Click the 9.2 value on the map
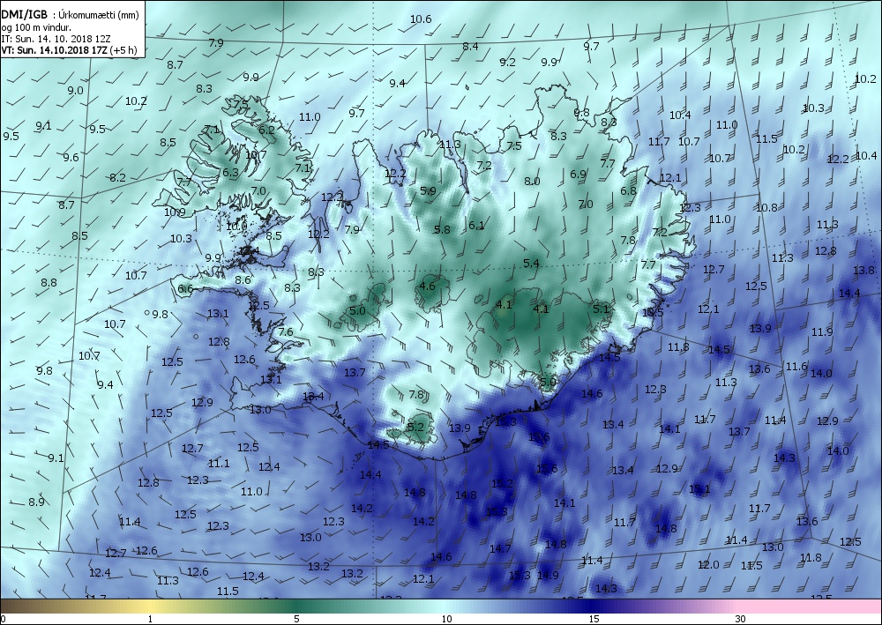 (507, 62)
